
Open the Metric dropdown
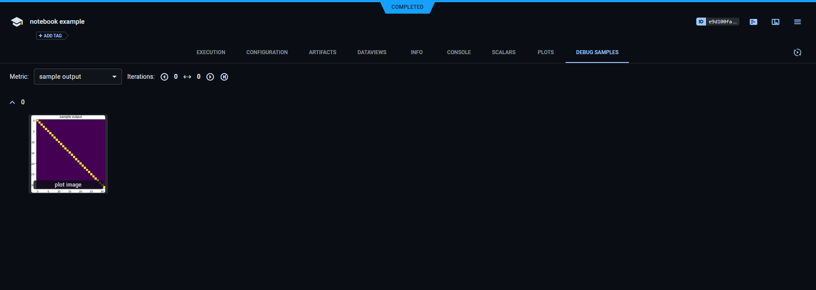click(x=78, y=77)
